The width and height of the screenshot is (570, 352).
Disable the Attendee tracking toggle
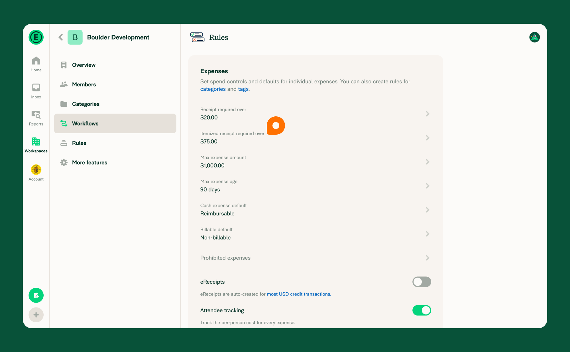pos(422,310)
